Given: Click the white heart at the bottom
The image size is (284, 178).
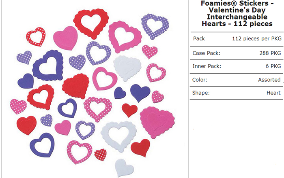Looking at the screenshot, I should coord(124,168).
